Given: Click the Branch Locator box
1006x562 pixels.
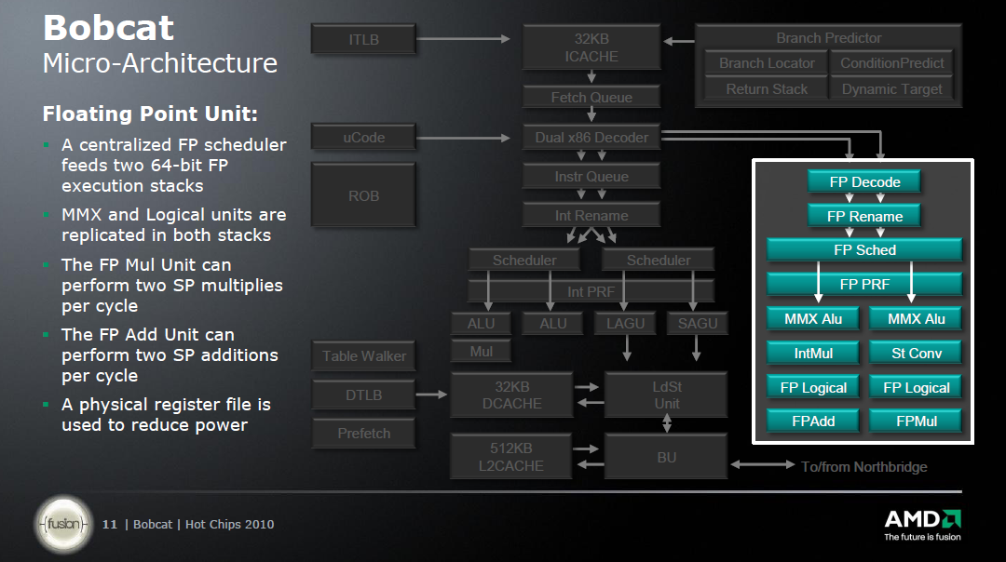Looking at the screenshot, I should [766, 64].
